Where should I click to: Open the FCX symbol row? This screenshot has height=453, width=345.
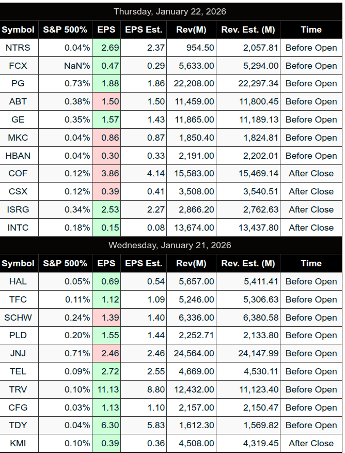pos(18,66)
